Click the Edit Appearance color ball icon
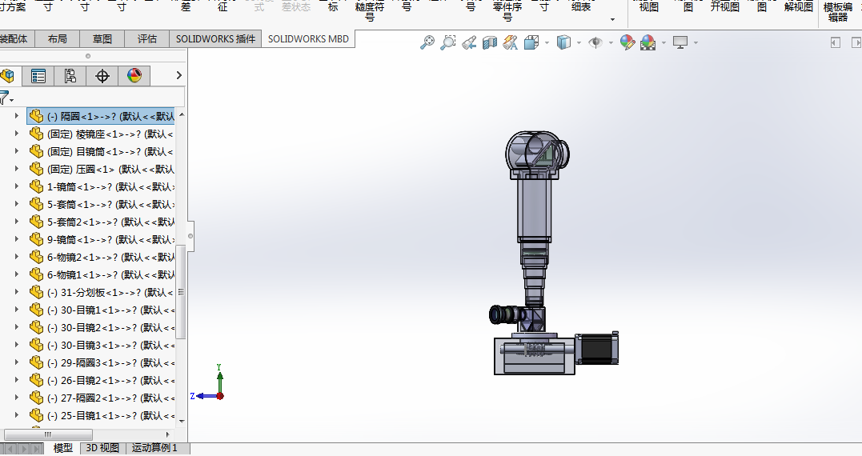862x456 pixels. [x=627, y=42]
